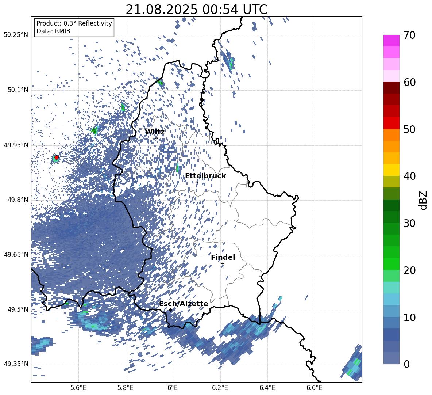Click the 6.6°E longitude label

315,388
